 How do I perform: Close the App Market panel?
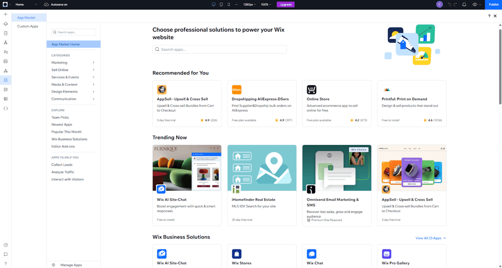[495, 16]
